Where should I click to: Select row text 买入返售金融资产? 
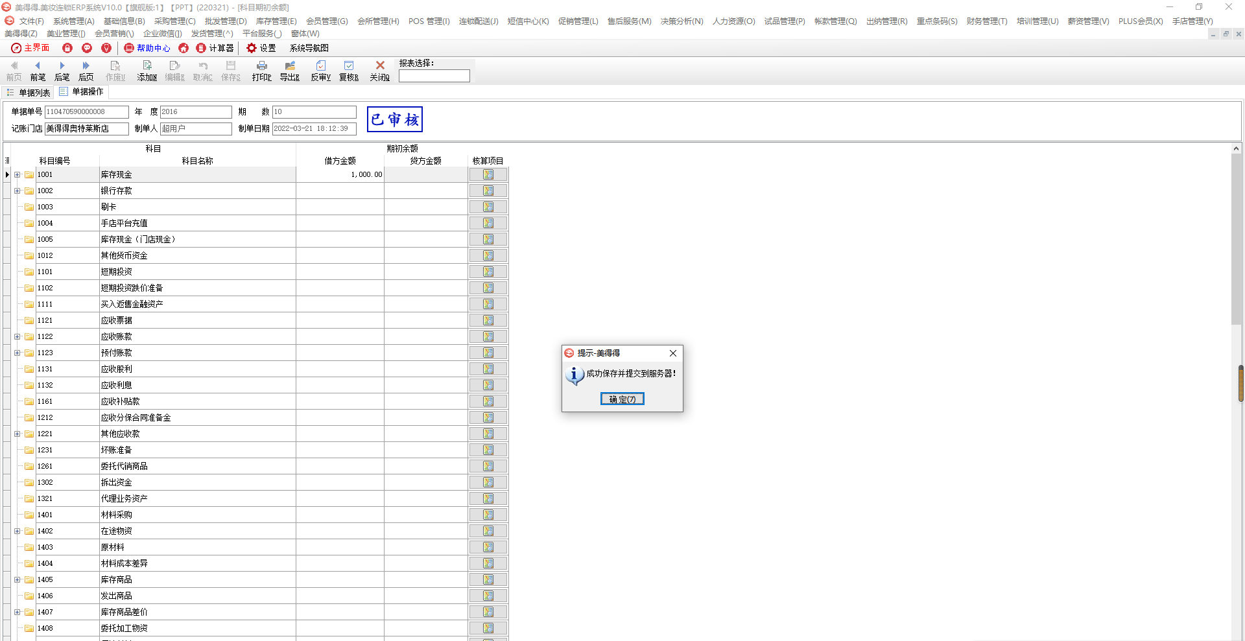[132, 304]
